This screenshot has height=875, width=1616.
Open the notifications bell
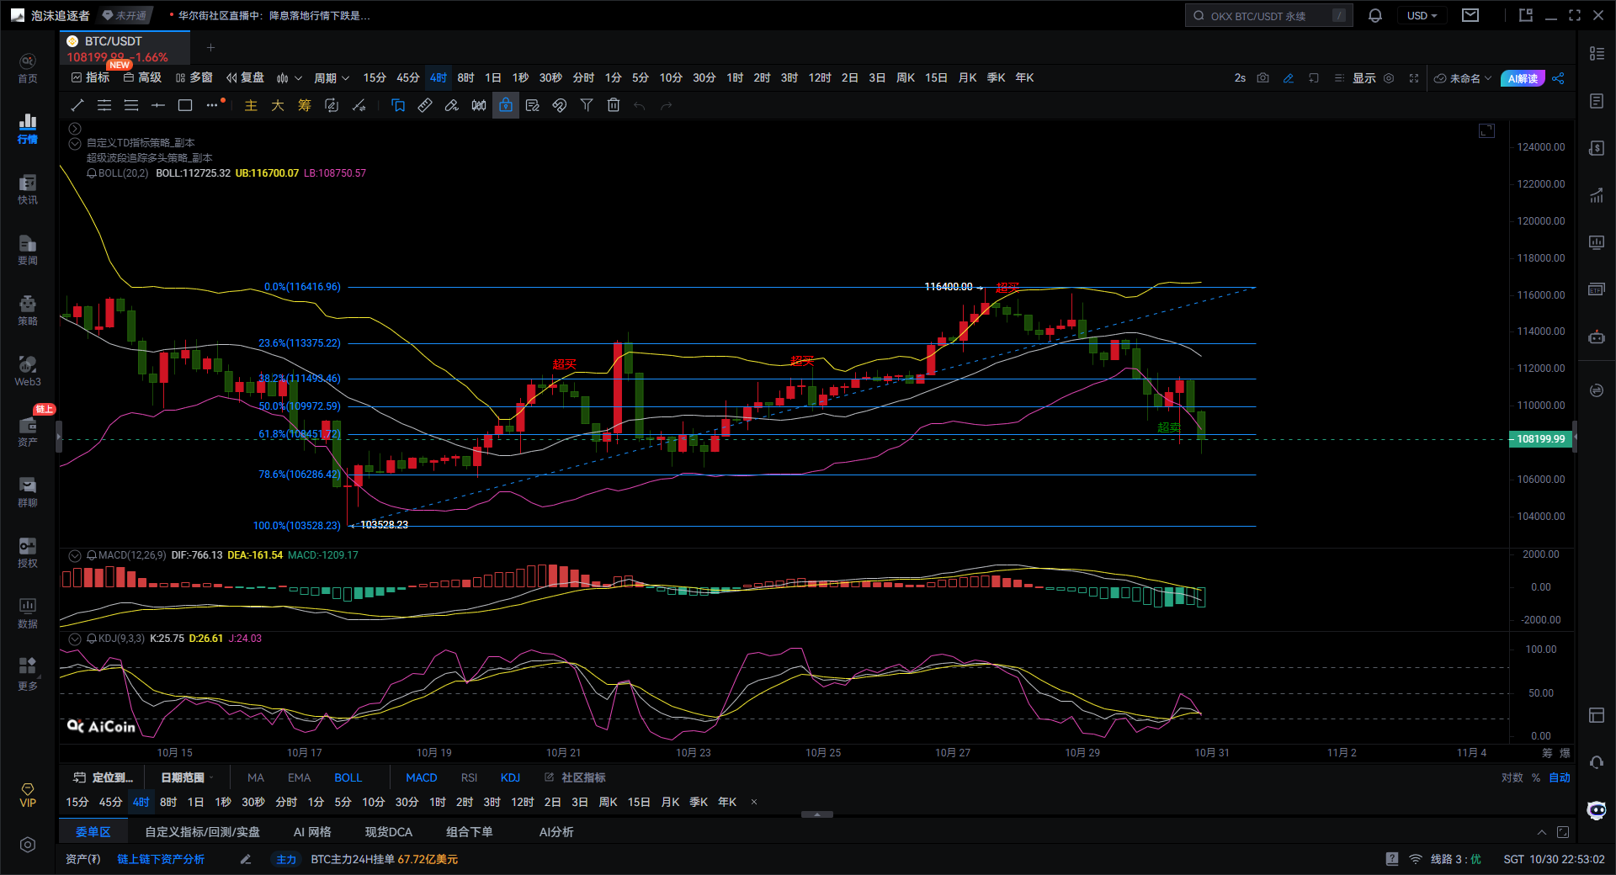(1375, 16)
